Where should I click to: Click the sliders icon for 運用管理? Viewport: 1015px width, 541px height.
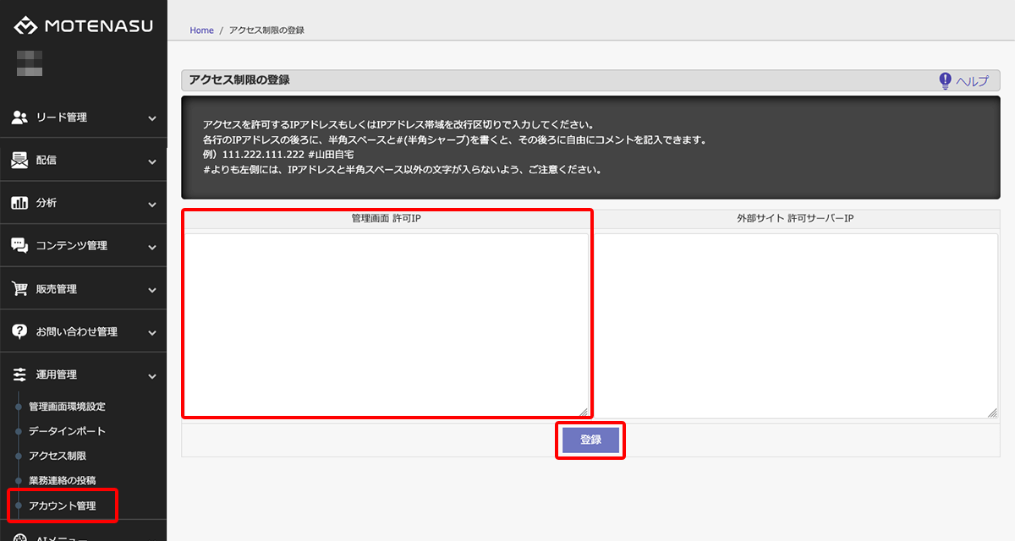pyautogui.click(x=19, y=374)
